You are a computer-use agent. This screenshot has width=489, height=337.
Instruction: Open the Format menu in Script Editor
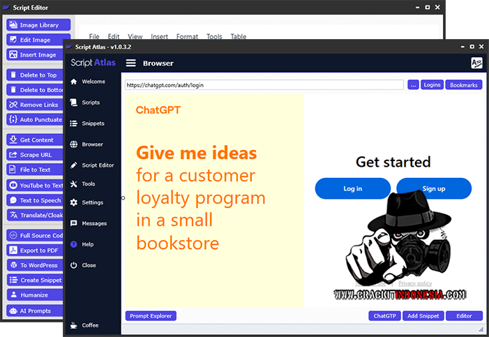click(187, 37)
